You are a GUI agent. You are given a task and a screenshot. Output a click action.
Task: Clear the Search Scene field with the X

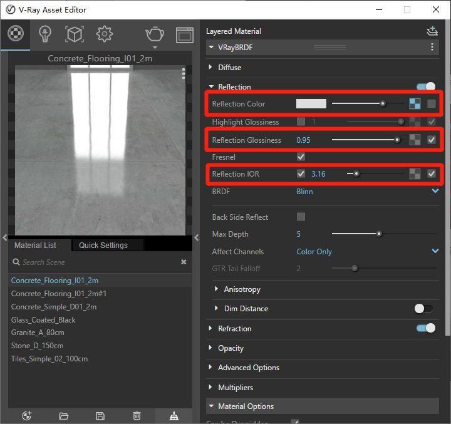click(184, 262)
